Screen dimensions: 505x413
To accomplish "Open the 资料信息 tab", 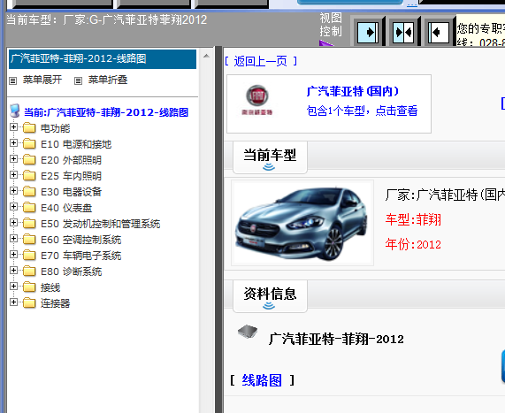I will click(x=270, y=296).
